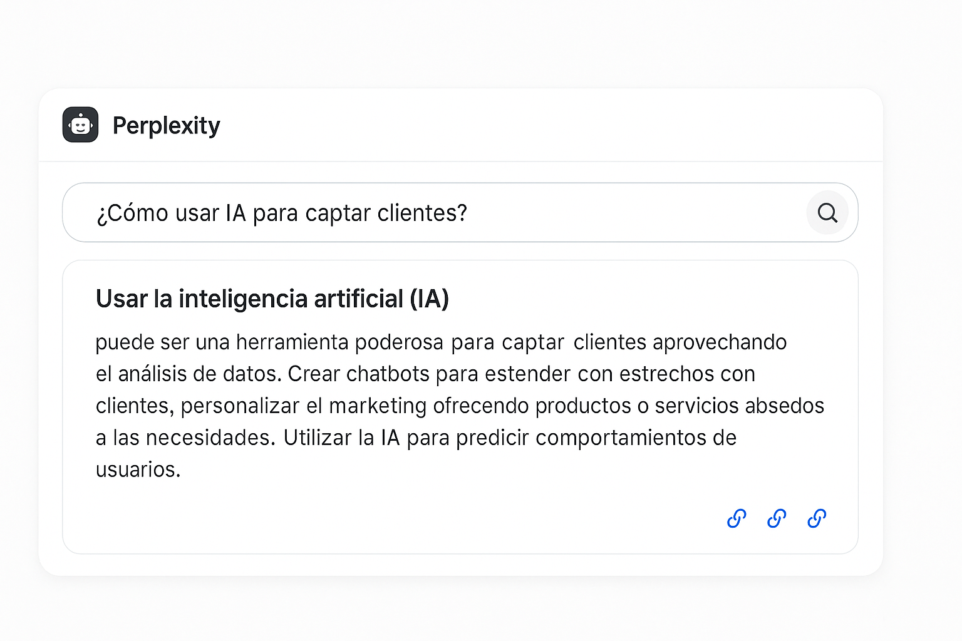The height and width of the screenshot is (641, 962).
Task: Open the leftmost source link icon
Action: 737,518
